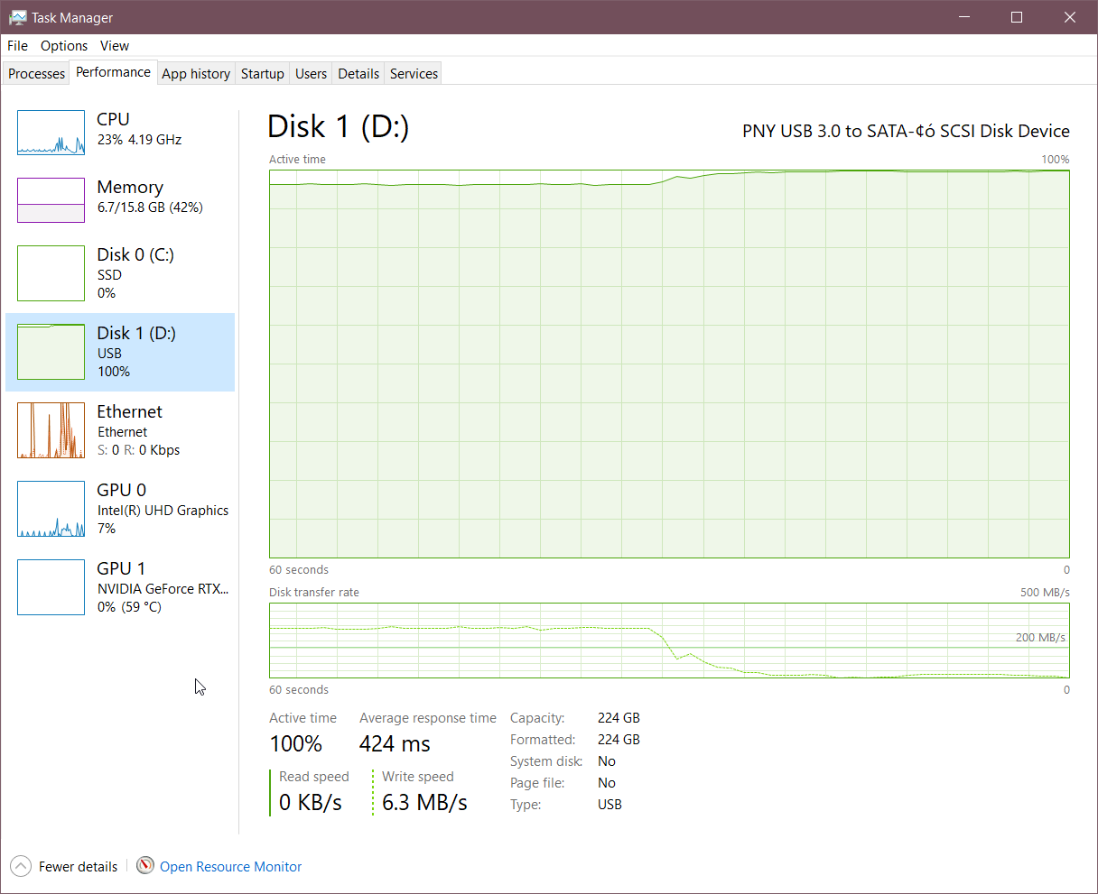This screenshot has width=1098, height=894.
Task: Go to the App history tab
Action: [x=196, y=74]
